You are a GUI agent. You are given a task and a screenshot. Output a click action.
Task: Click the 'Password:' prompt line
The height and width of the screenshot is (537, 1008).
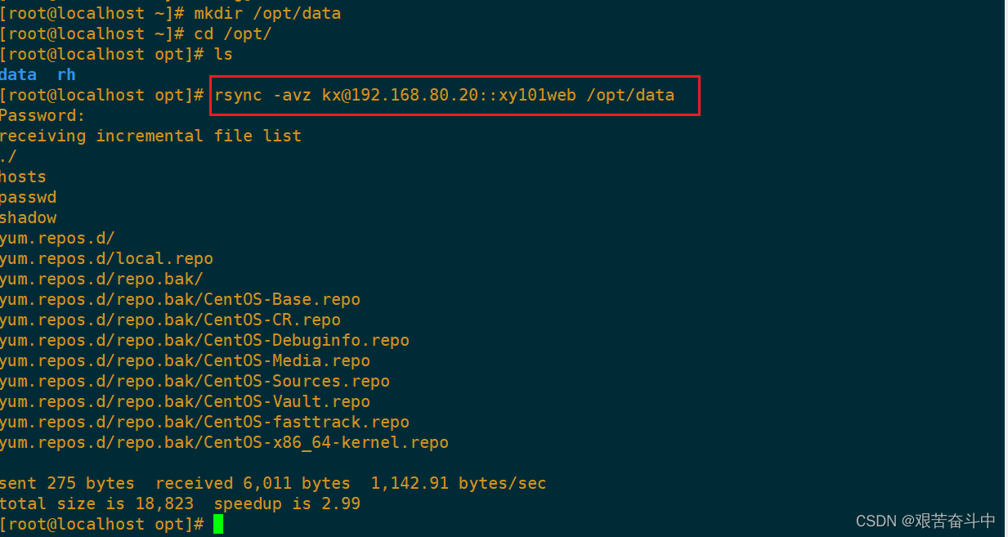click(43, 115)
